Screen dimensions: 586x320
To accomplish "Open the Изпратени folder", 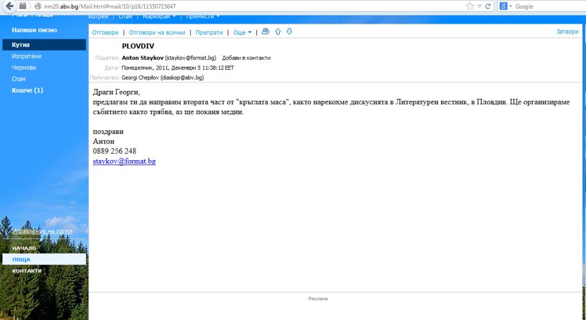I will point(26,57).
